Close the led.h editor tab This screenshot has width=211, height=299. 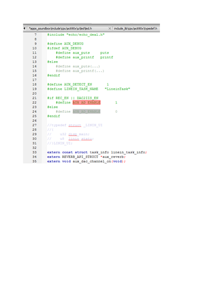click(x=110, y=28)
